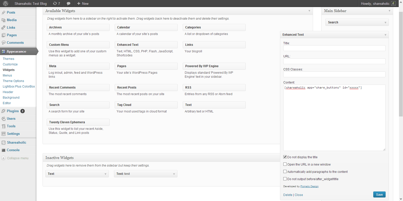
Task: Visit the Pomelo Design link
Action: click(309, 186)
